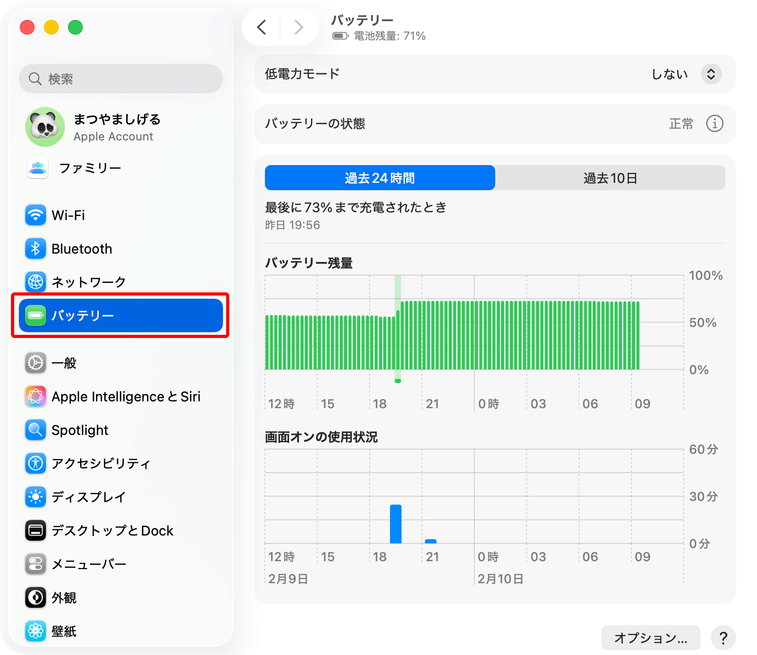757x655 pixels.
Task: Open ファミリー settings entry
Action: 89,168
